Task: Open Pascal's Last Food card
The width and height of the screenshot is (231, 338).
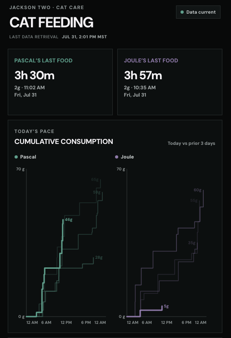Action: (x=60, y=82)
